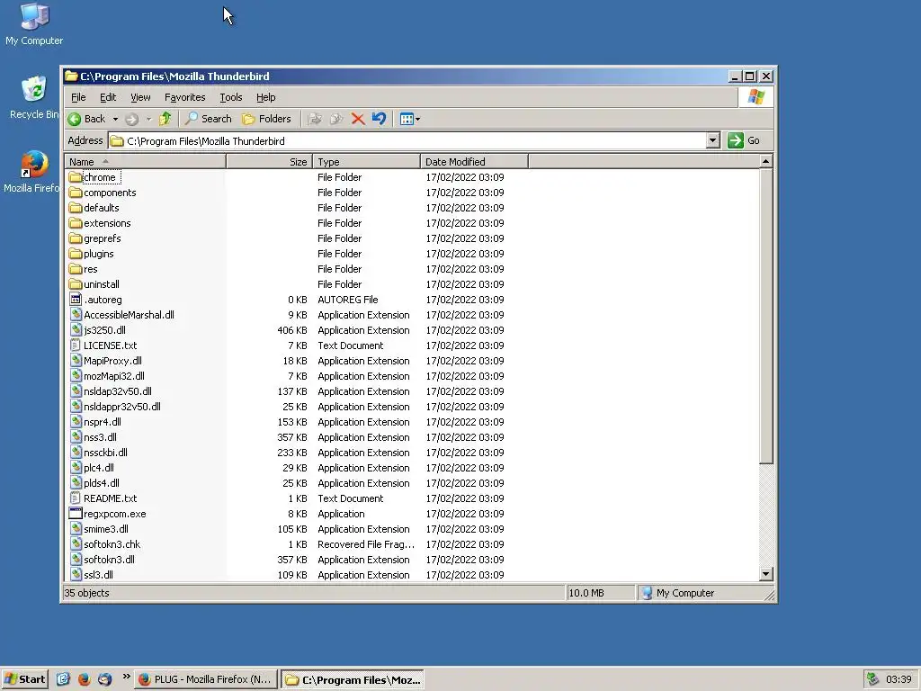
Task: Select the .autoreg file icon
Action: [x=76, y=299]
